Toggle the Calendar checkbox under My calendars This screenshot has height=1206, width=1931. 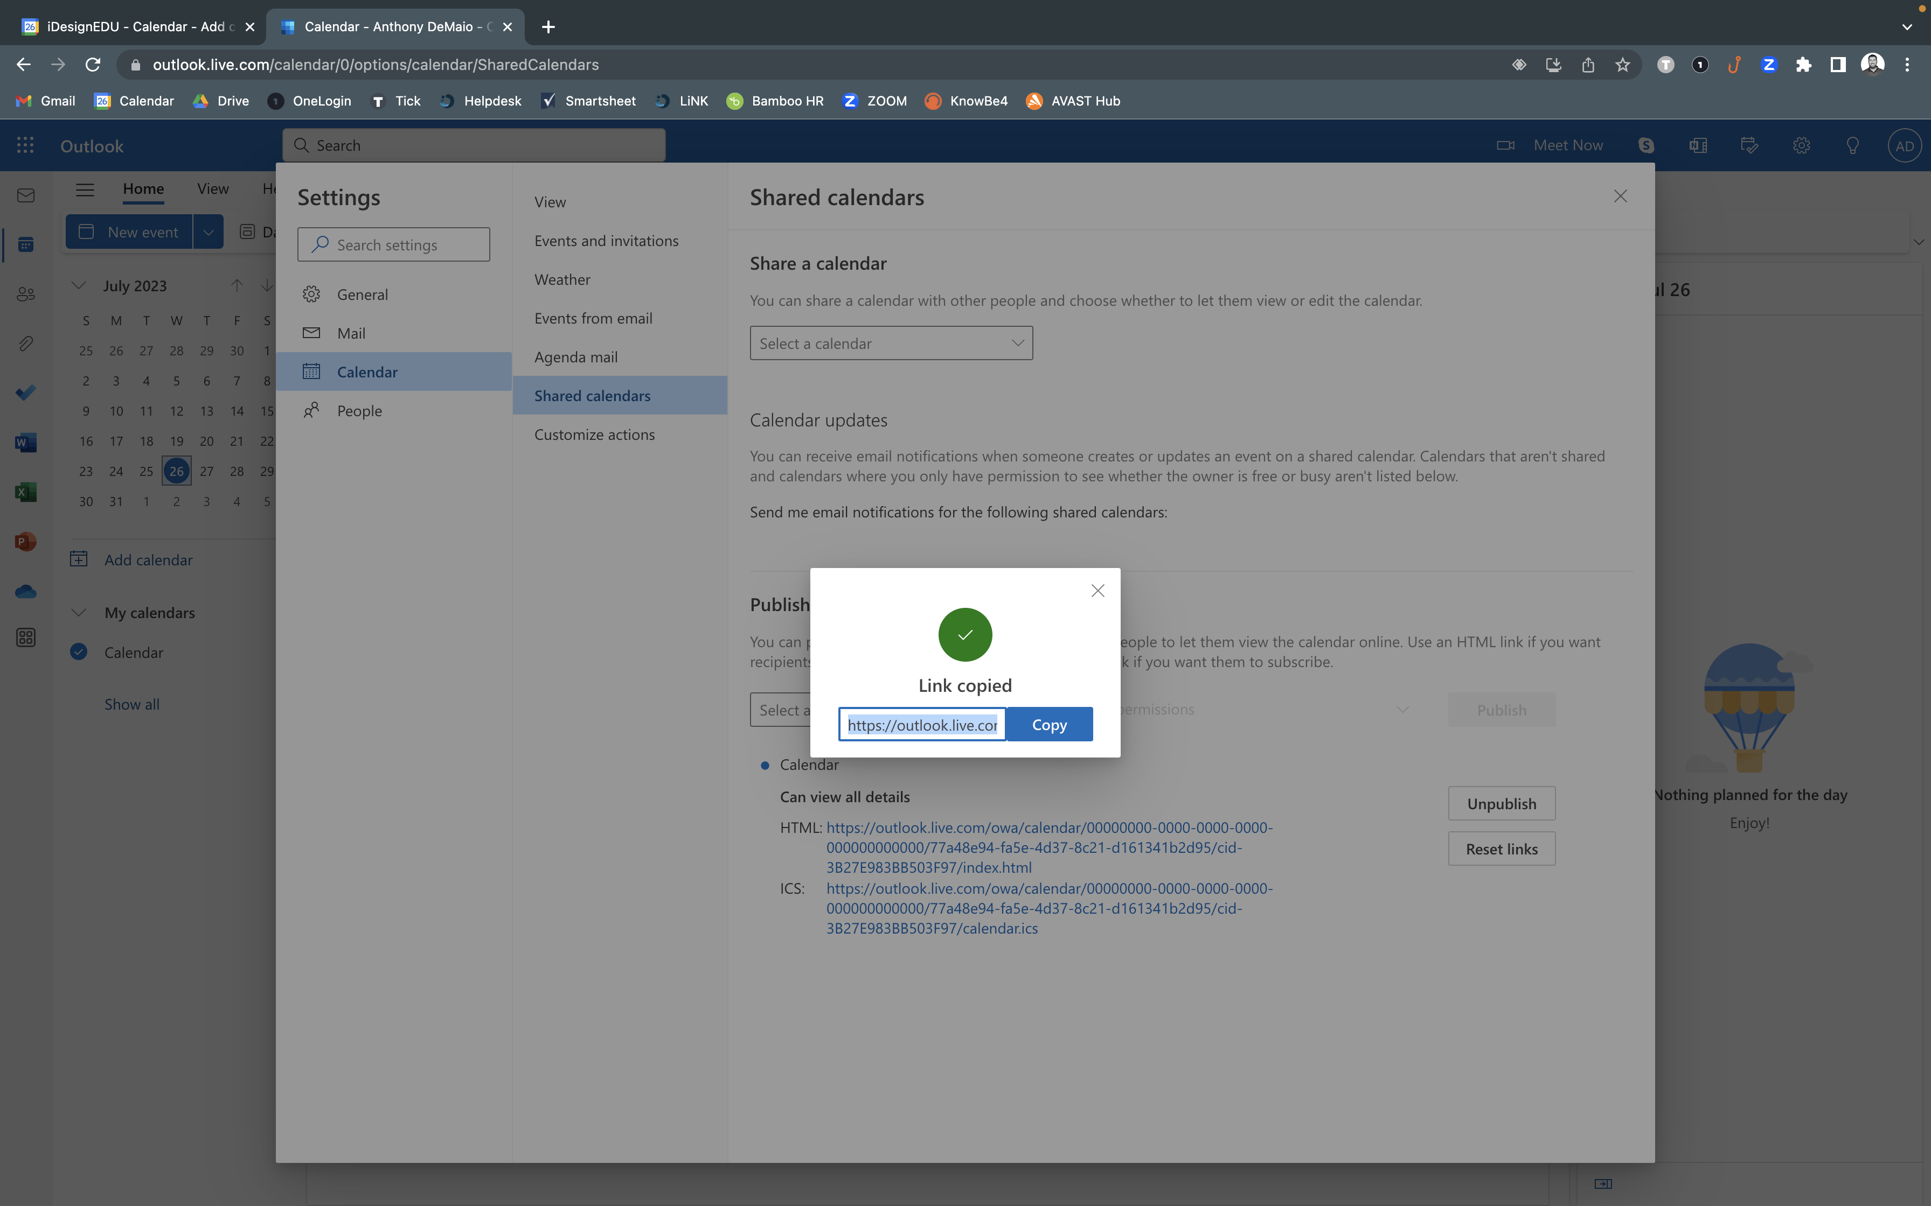[78, 651]
